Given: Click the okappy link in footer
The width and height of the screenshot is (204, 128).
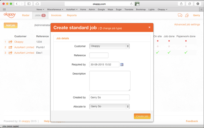Looking at the screenshot, I should tap(26, 121).
